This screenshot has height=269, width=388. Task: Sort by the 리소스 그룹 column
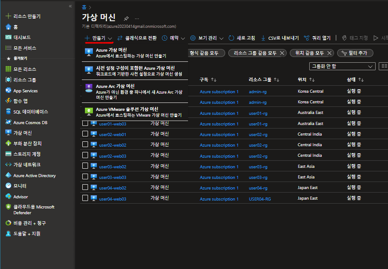pos(264,80)
